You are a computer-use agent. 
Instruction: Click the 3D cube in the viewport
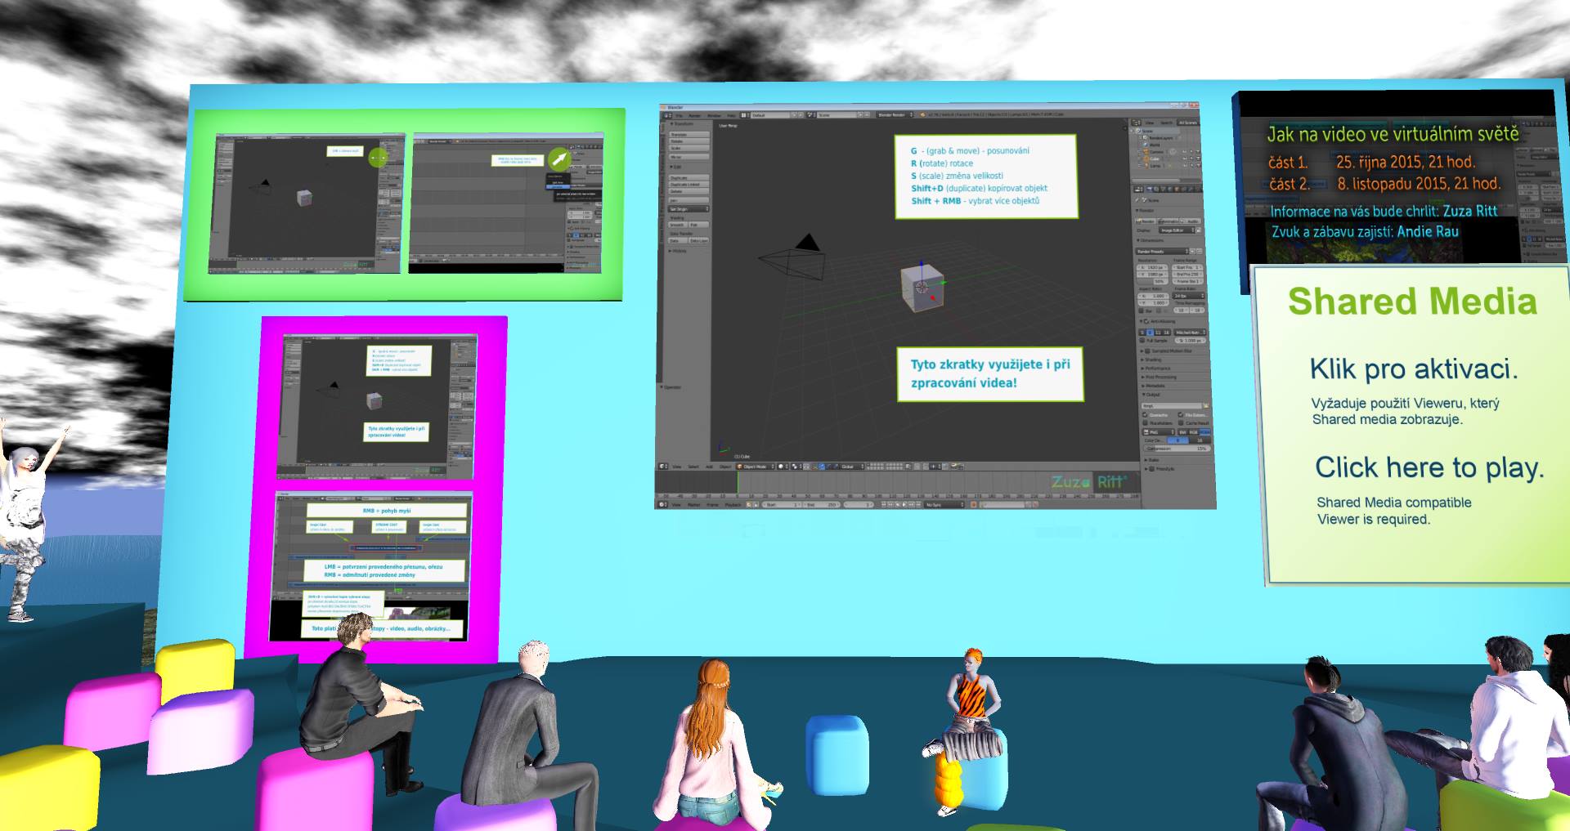[x=922, y=287]
